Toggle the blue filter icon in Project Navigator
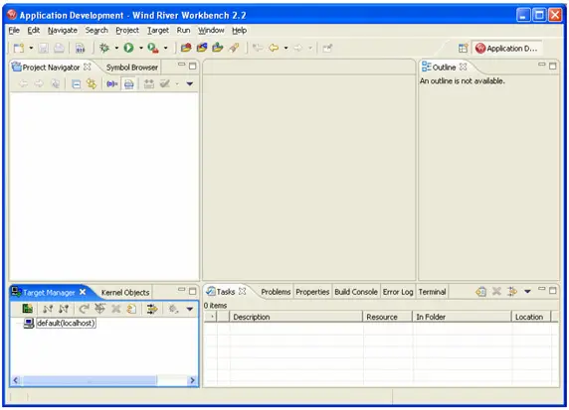 point(111,84)
